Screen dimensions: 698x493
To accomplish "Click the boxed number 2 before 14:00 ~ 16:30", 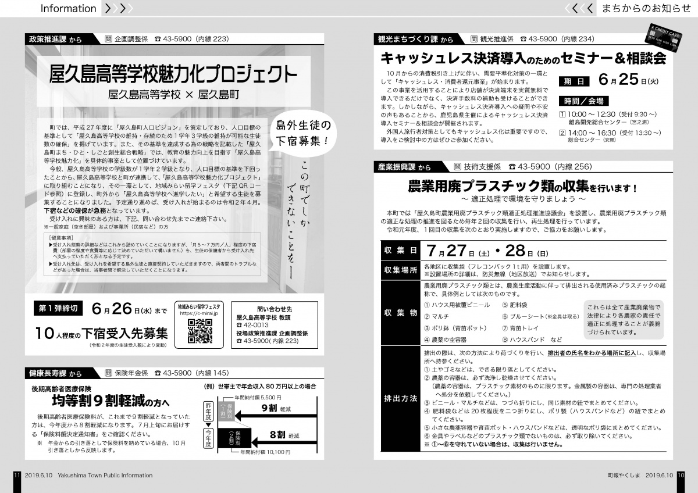I will [x=562, y=133].
